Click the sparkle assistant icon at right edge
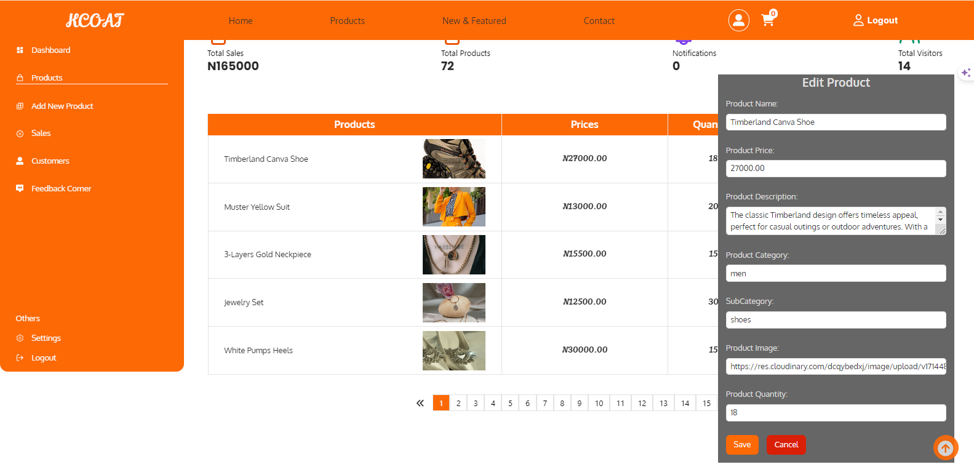 tap(966, 73)
